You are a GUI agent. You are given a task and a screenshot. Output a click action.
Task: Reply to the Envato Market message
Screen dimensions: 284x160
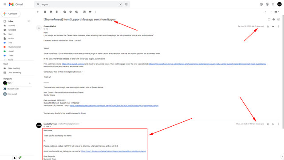tap(273, 27)
